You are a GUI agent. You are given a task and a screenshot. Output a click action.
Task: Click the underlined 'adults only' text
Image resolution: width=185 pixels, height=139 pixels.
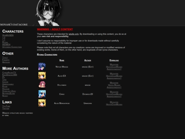[x=74, y=34]
